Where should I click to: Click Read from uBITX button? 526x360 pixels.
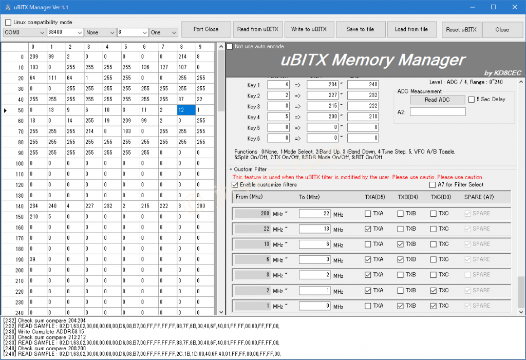coord(258,29)
